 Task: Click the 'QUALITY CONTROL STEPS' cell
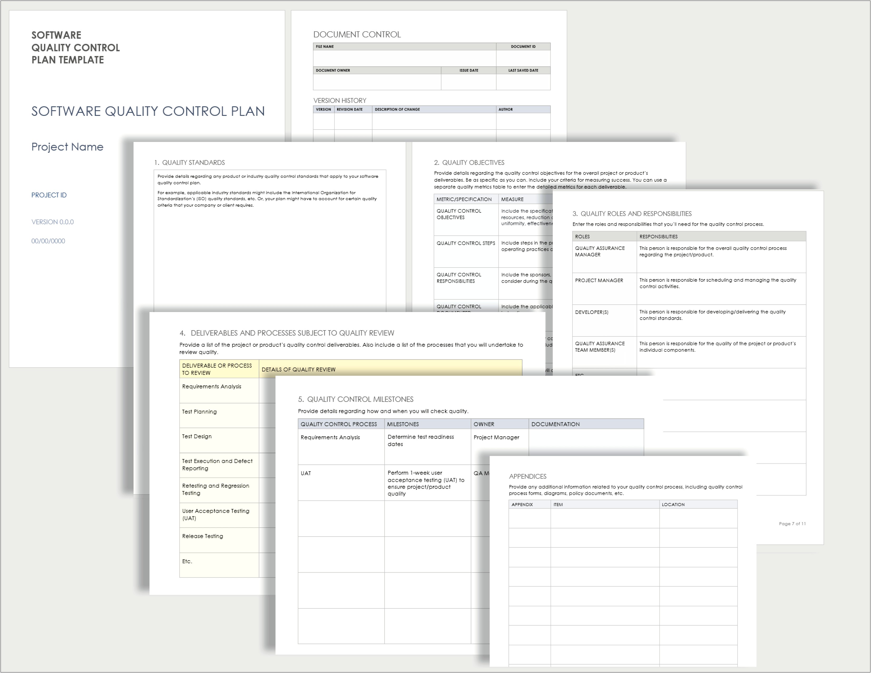tap(466, 251)
